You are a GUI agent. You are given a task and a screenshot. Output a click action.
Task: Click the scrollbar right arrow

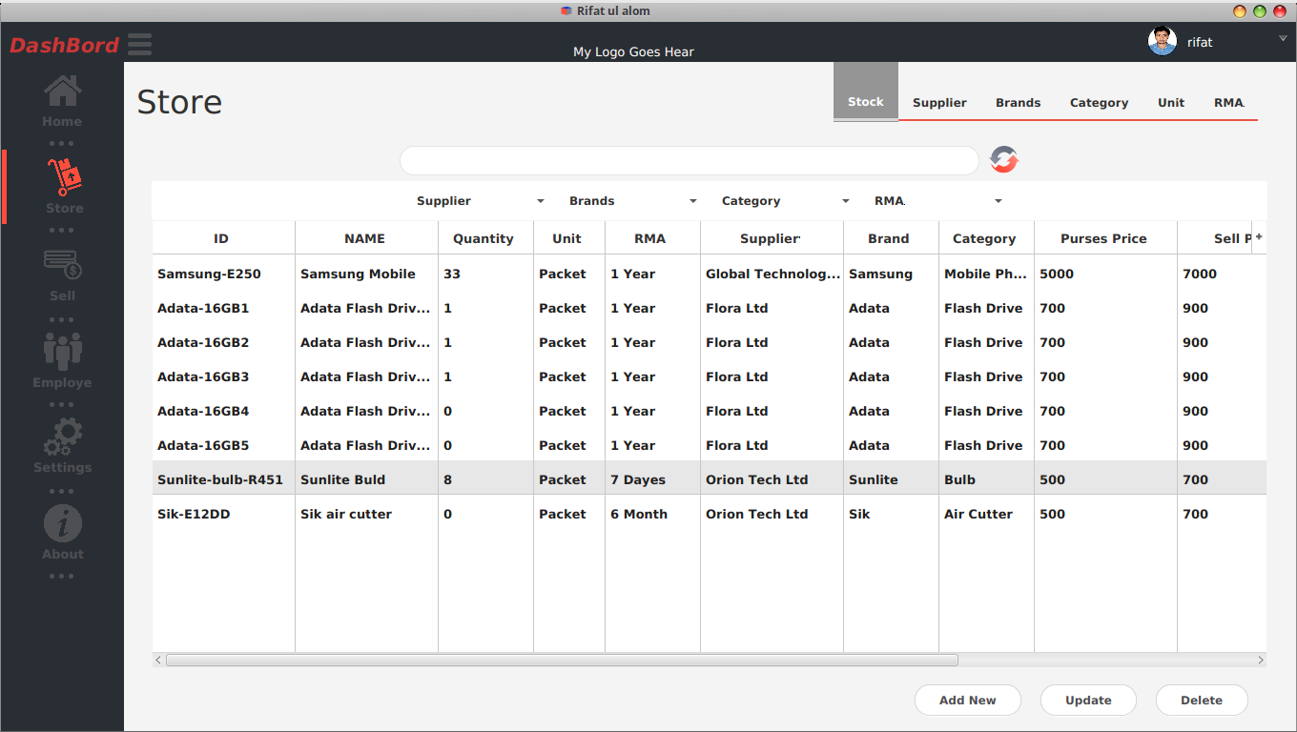[1260, 660]
